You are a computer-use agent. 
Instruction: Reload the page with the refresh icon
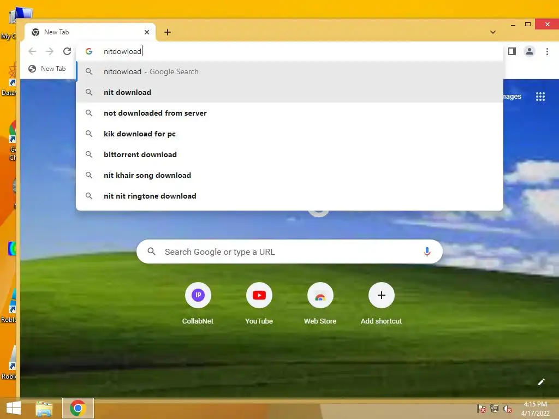coord(67,51)
